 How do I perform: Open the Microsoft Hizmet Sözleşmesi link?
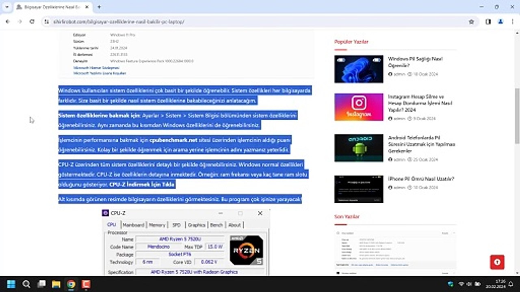point(96,68)
